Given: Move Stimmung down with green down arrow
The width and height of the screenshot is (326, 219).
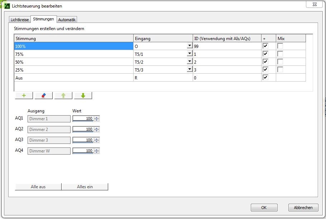Looking at the screenshot, I should 83,96.
